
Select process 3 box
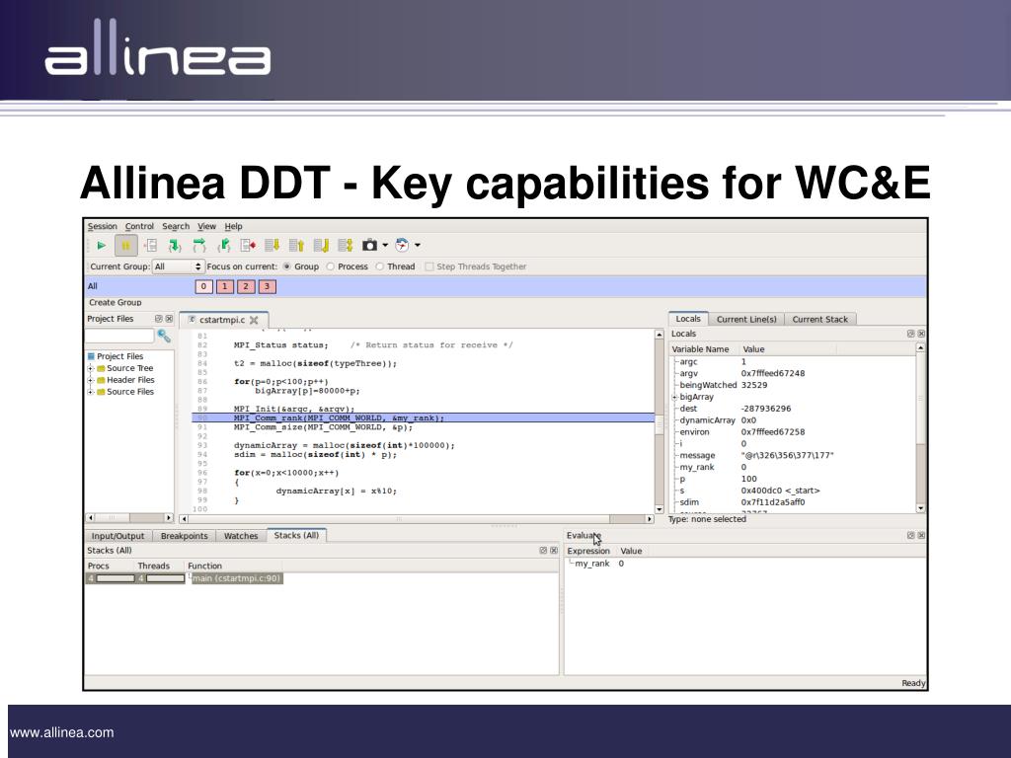pos(267,287)
